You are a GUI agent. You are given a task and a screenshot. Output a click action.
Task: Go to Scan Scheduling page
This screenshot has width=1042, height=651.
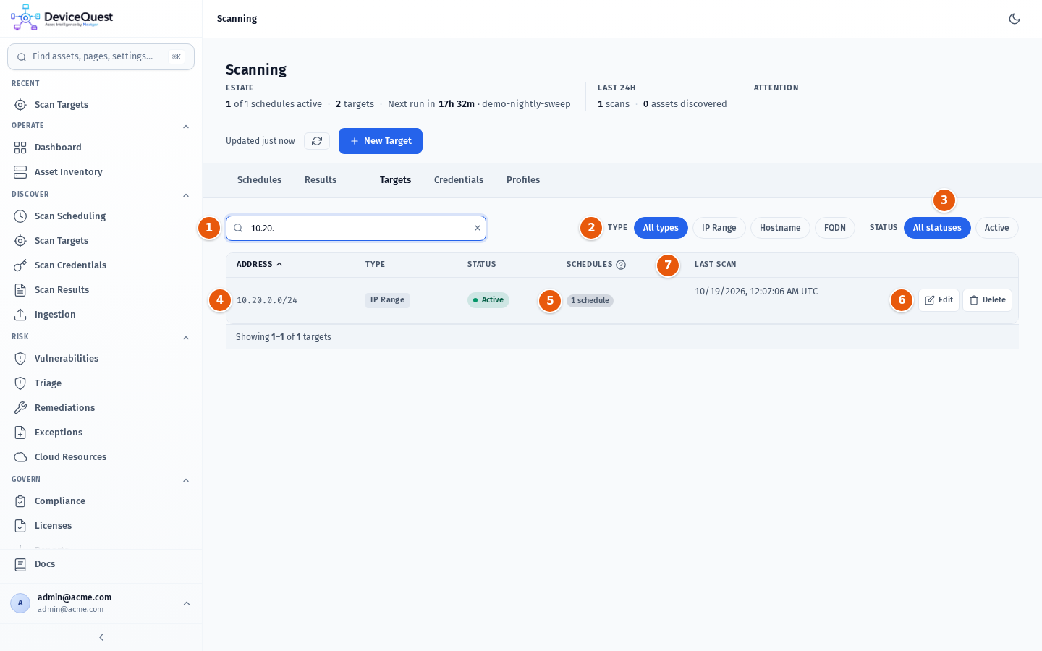pos(101,216)
